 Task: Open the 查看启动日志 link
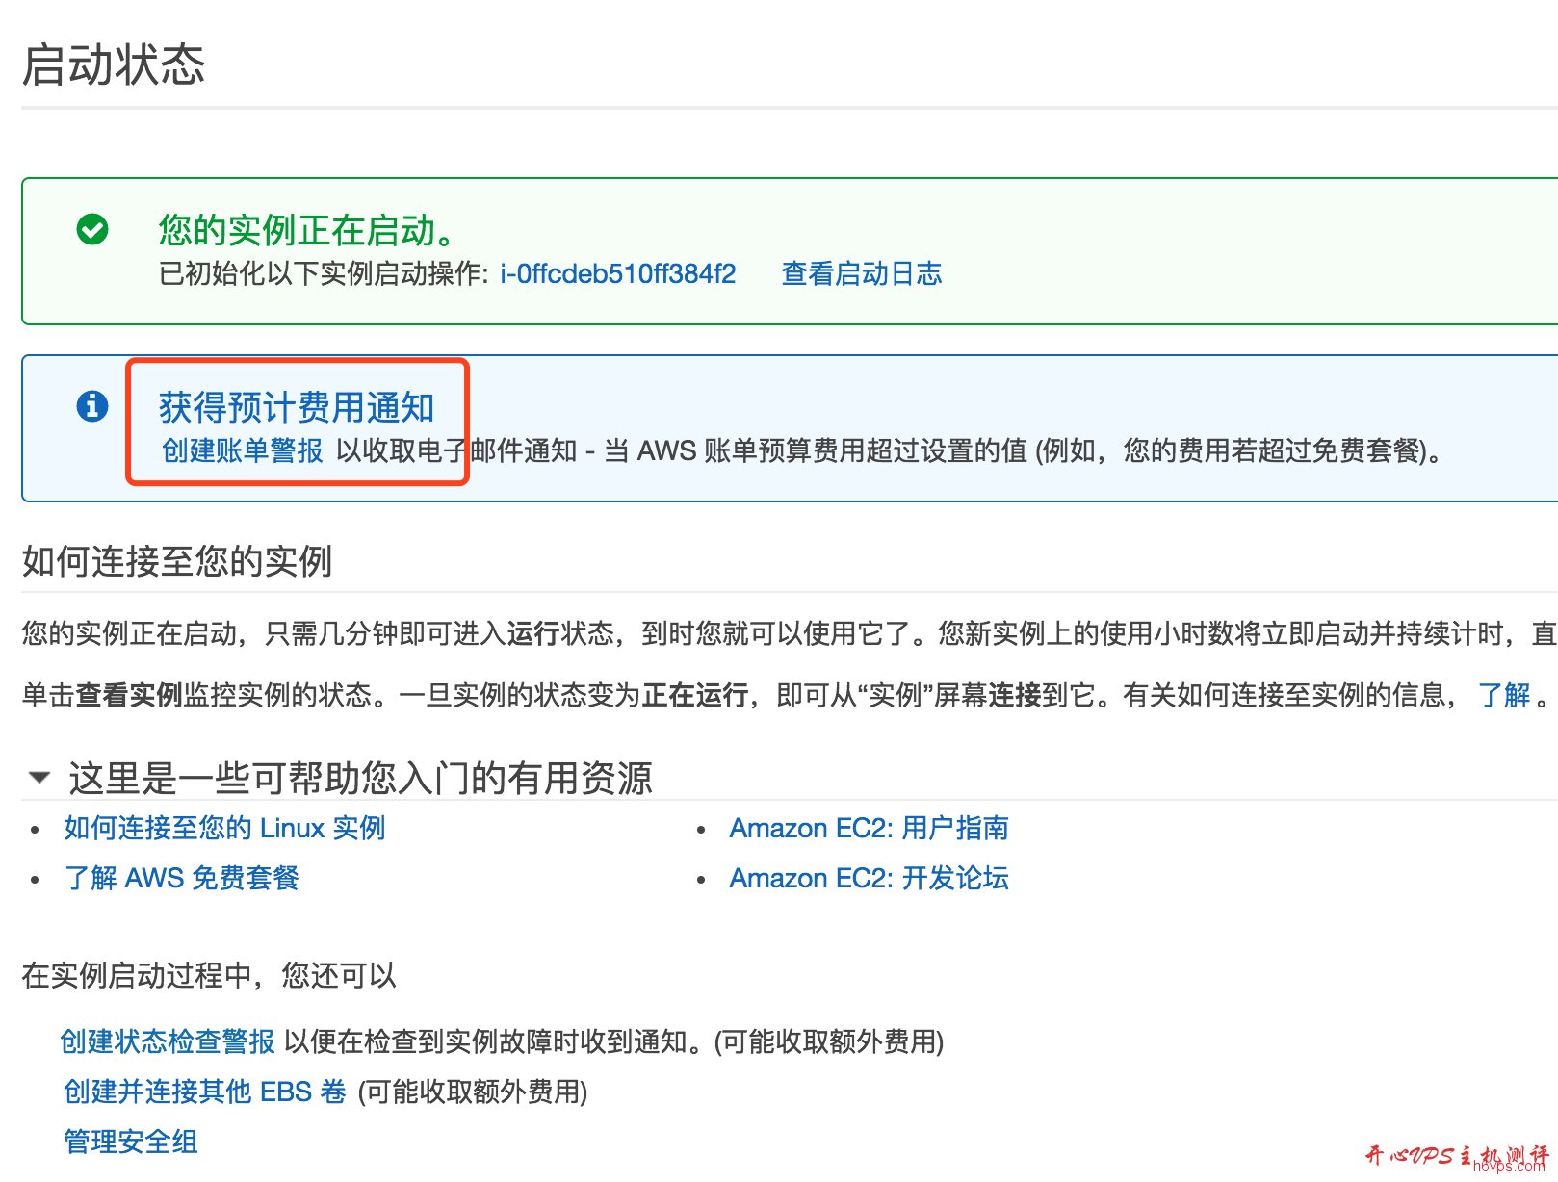[x=862, y=274]
